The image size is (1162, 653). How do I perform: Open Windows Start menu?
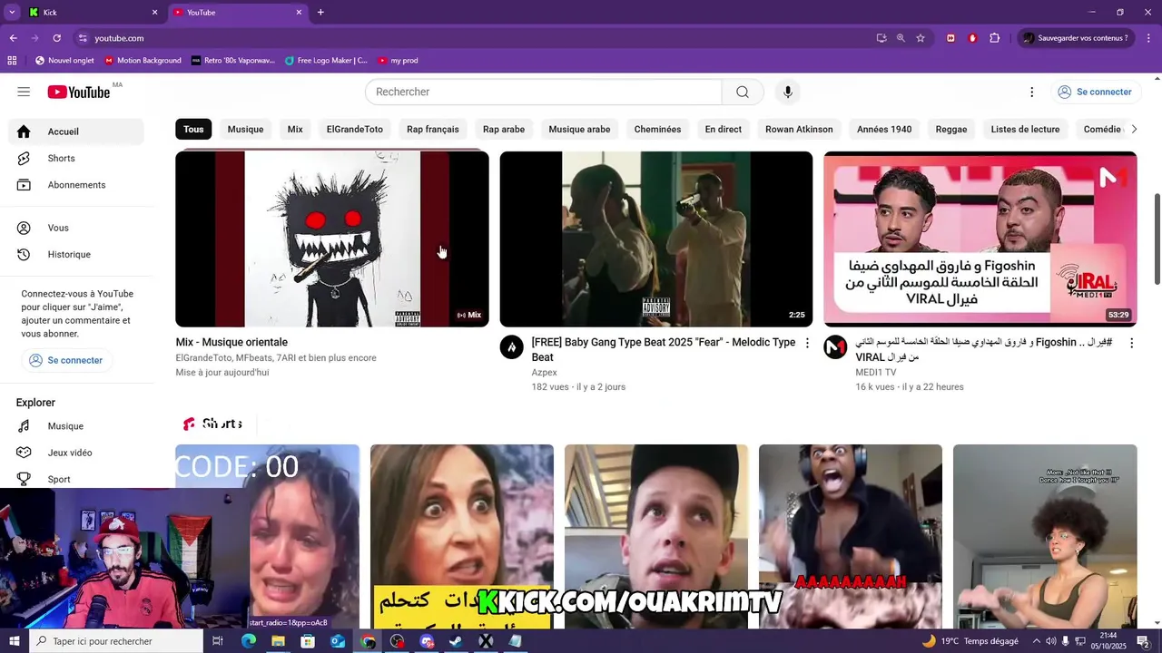tap(14, 641)
